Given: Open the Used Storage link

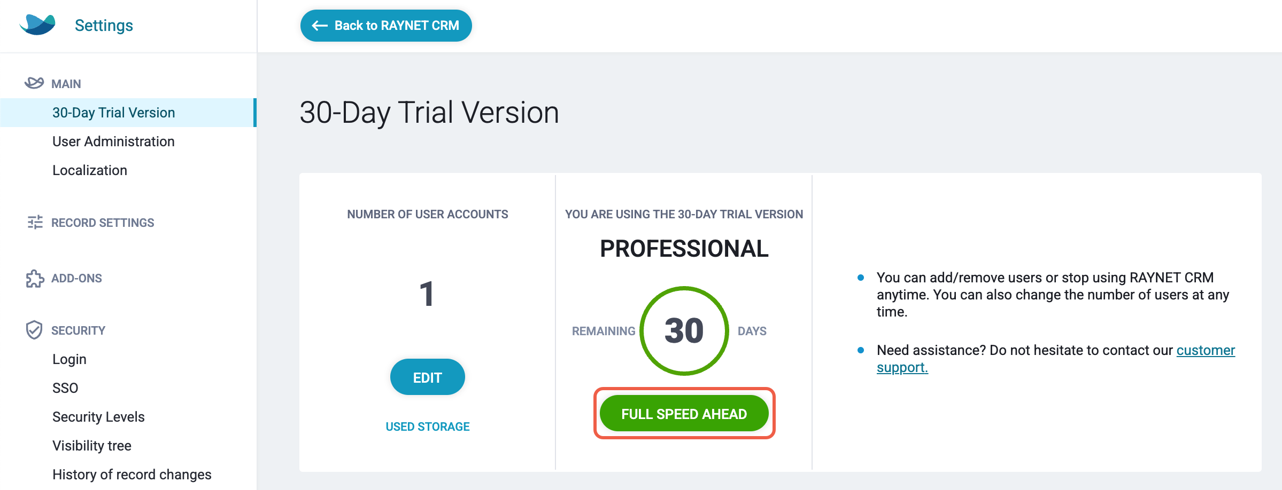Looking at the screenshot, I should (428, 426).
